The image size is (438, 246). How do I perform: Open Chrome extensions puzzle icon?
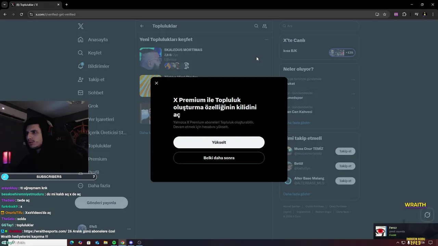tap(404, 14)
